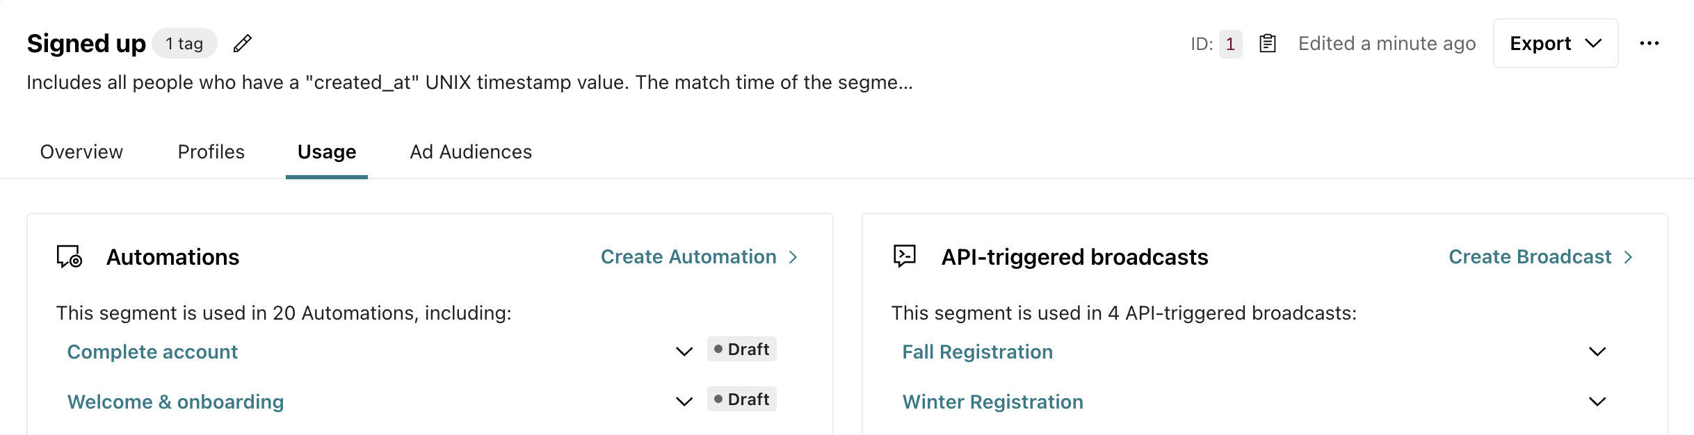
Task: Open the Export dropdown menu
Action: point(1556,43)
